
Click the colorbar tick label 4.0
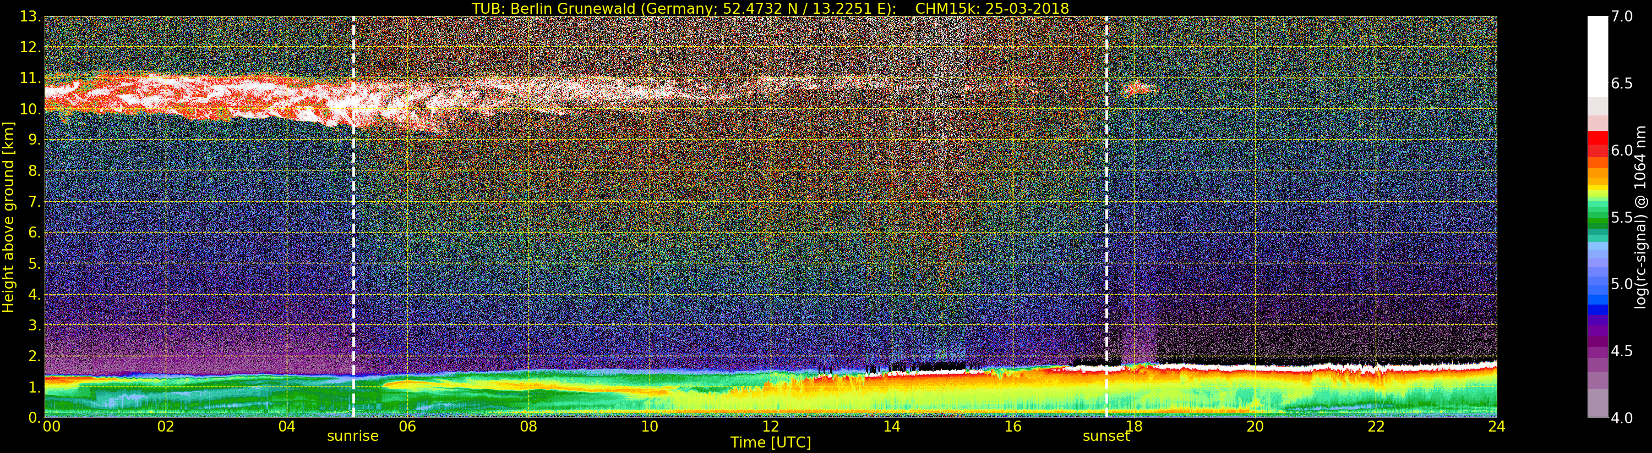[1622, 418]
